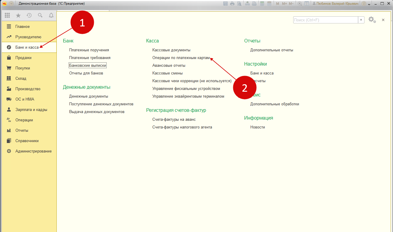Open the Руководителю section
Screen dimensions: 393x232
click(29, 37)
